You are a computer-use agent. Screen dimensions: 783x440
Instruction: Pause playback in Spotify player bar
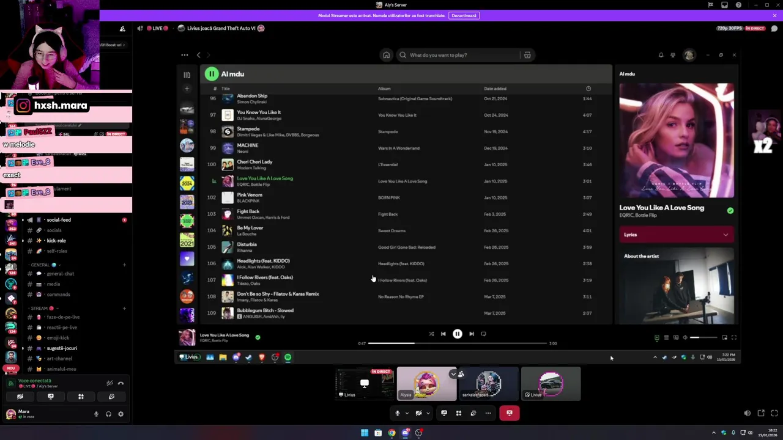point(457,334)
